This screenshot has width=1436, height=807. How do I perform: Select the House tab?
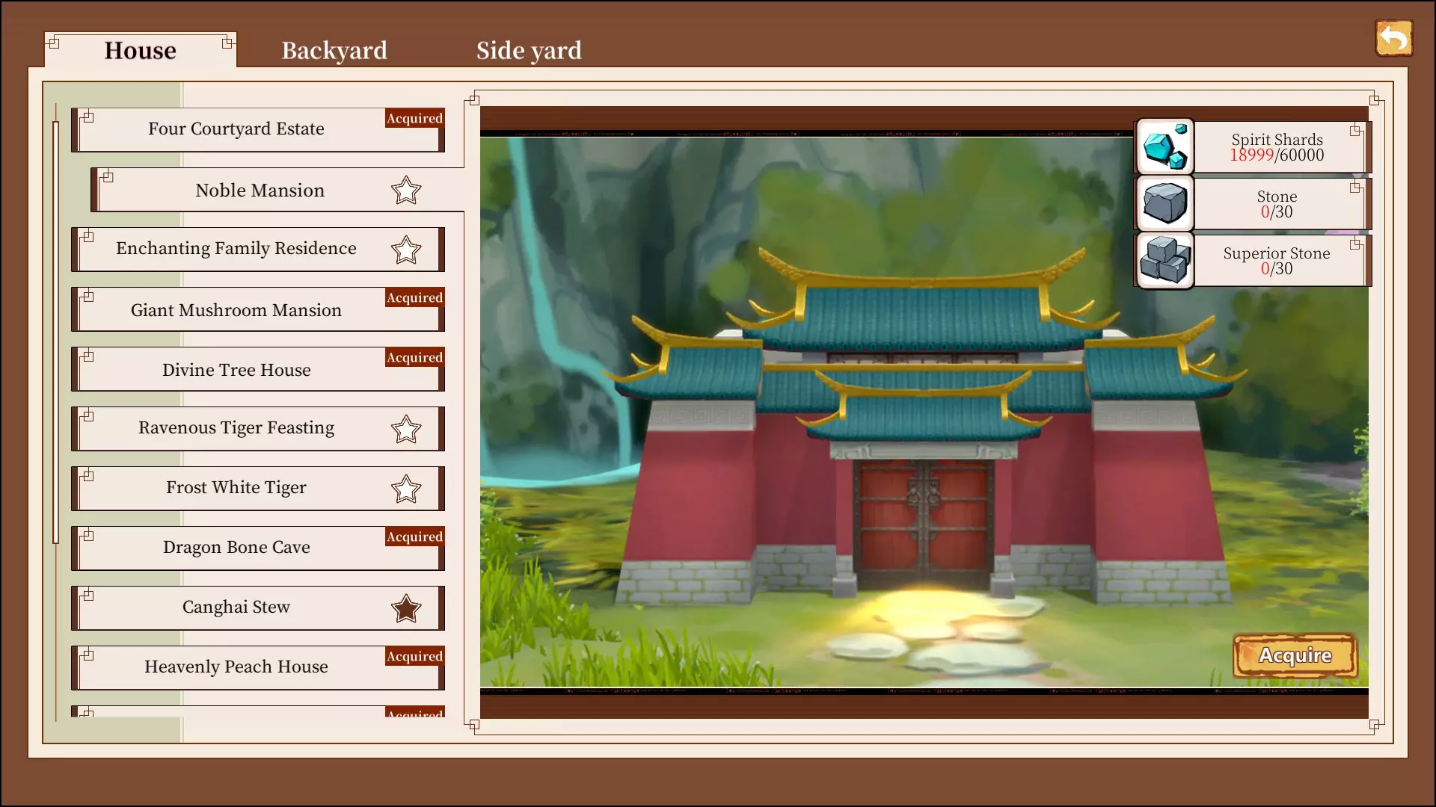(141, 51)
